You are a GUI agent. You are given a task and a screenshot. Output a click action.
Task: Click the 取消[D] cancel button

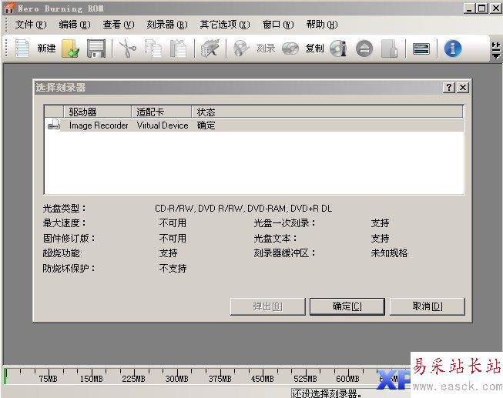coord(428,306)
